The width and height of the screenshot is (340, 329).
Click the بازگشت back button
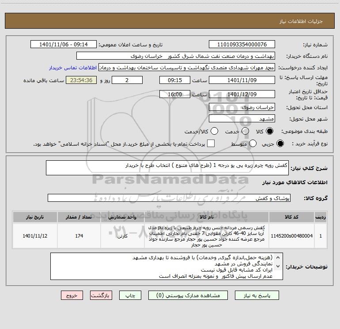(101, 295)
